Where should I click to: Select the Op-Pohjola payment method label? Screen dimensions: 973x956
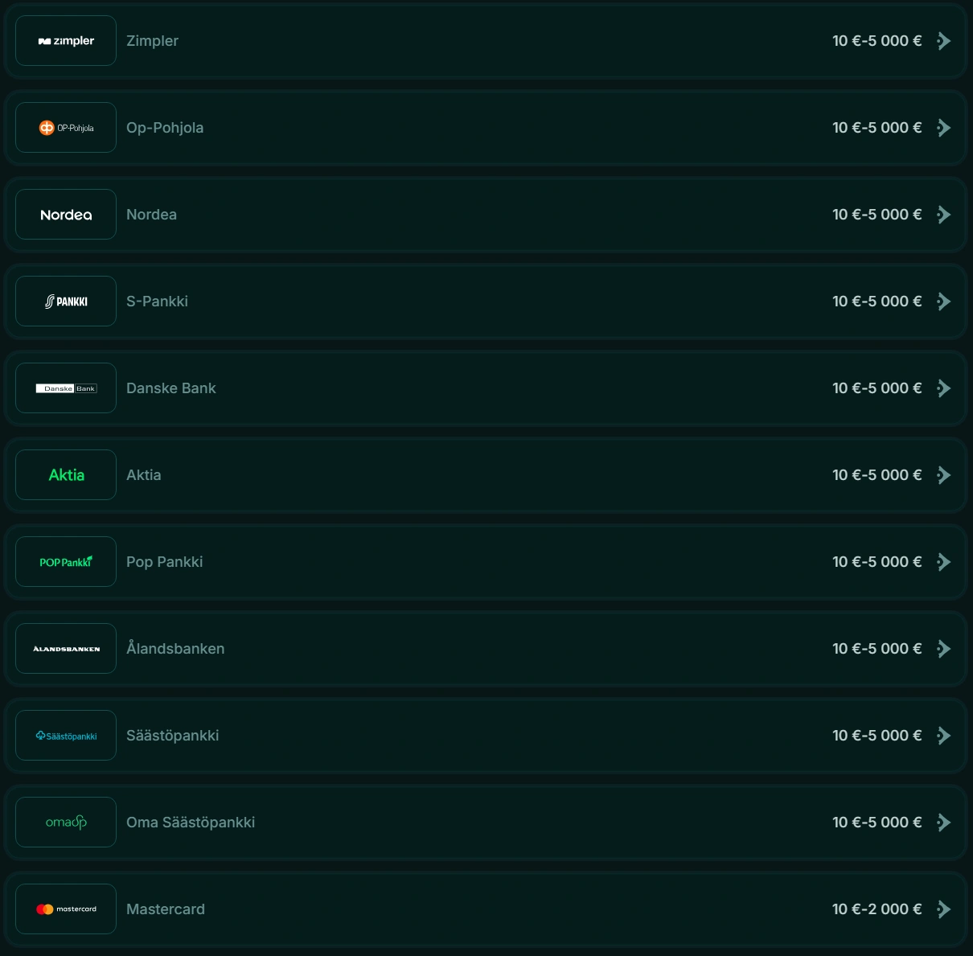coord(165,128)
